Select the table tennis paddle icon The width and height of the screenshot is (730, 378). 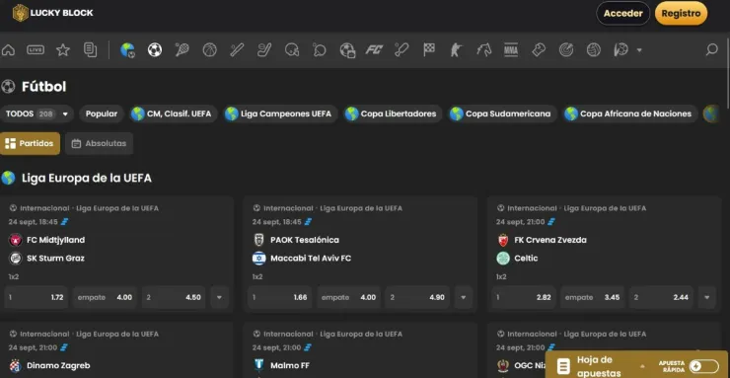pyautogui.click(x=320, y=49)
